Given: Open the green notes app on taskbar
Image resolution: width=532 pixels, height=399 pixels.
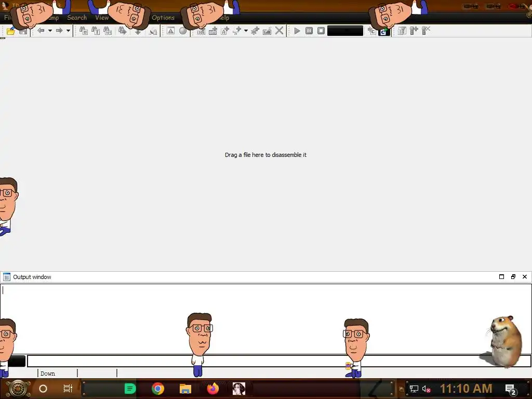Looking at the screenshot, I should coord(130,389).
